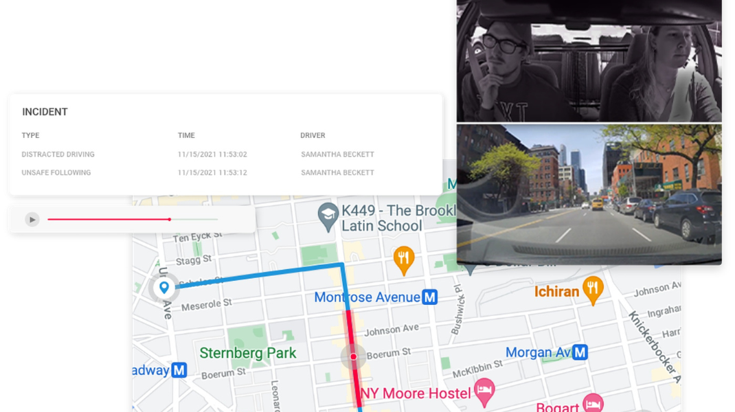This screenshot has width=735, height=412.
Task: Select the Ichiran restaurant marker
Action: tap(593, 290)
